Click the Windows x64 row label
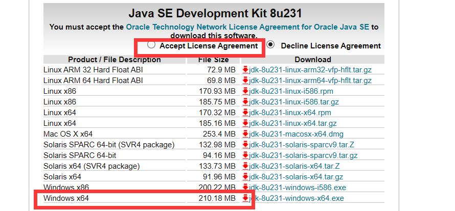The image size is (455, 211). click(66, 198)
